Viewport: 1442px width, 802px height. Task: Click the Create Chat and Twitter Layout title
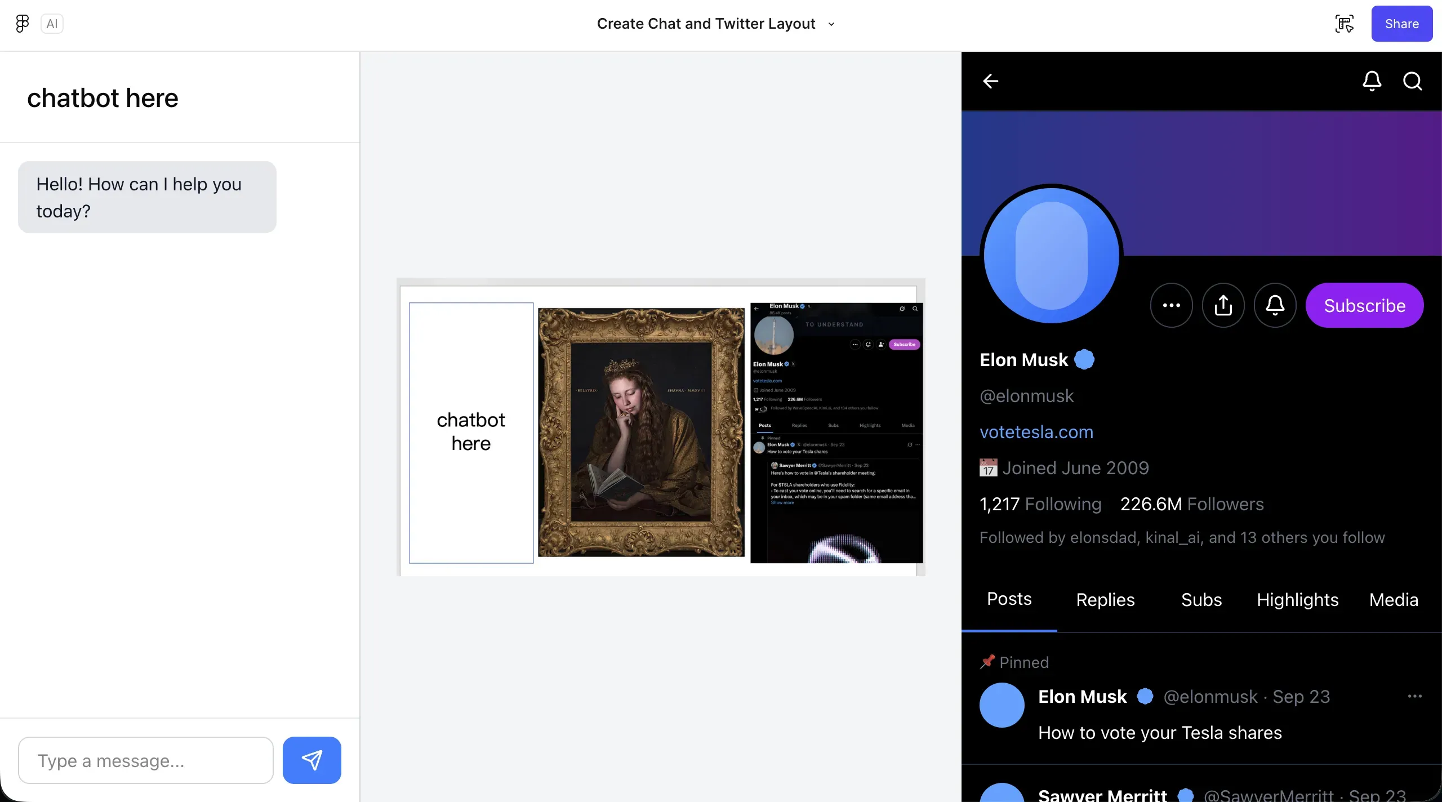[x=706, y=24]
